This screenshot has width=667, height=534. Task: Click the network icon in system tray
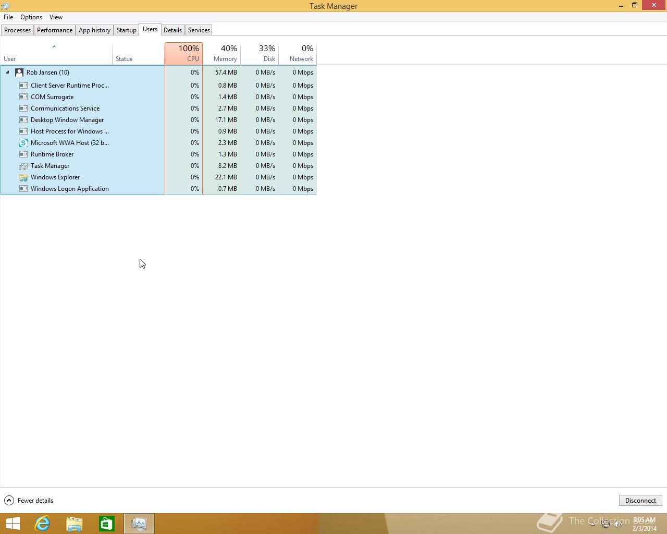pos(606,524)
